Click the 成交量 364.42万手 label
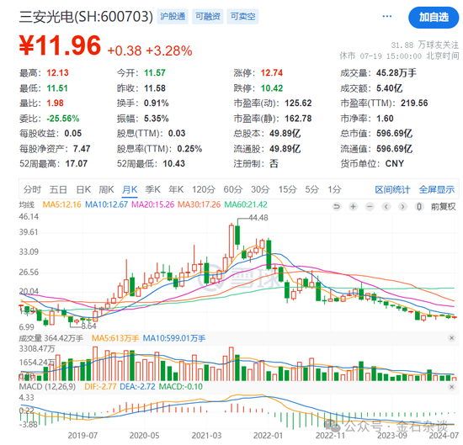Screen dimensions: 463x445 (x=51, y=338)
